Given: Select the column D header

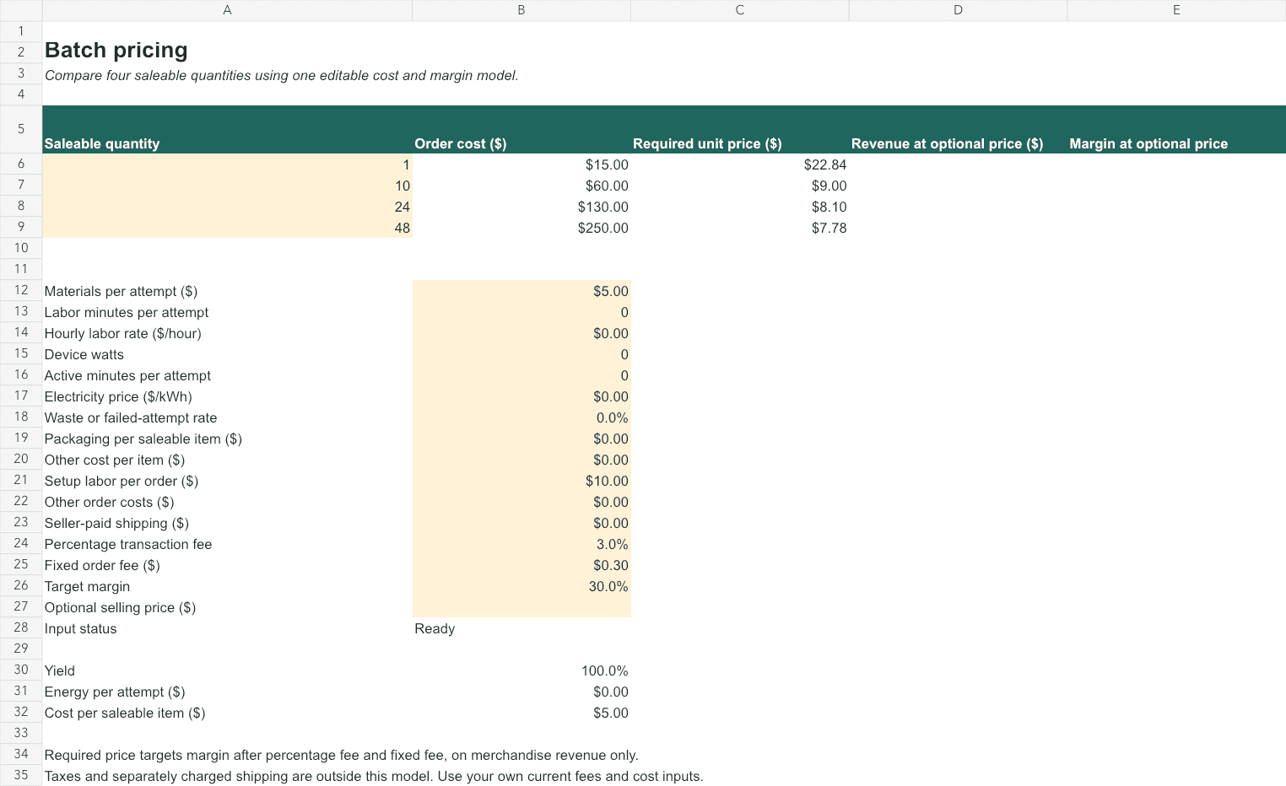Looking at the screenshot, I should coord(959,10).
